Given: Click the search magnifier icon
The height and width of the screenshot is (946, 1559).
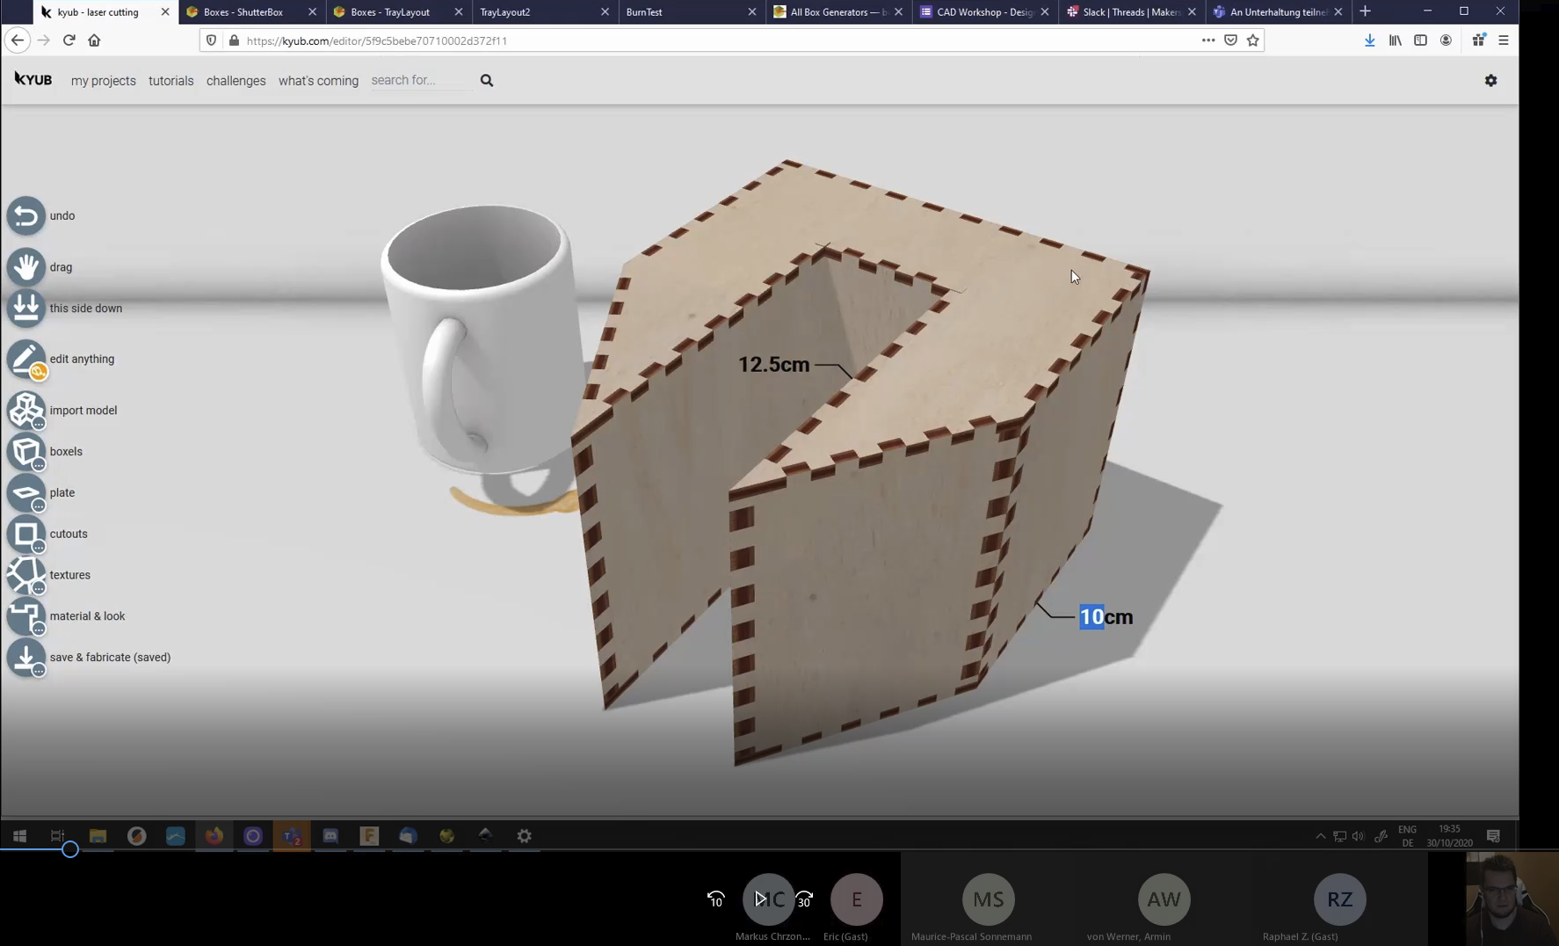Looking at the screenshot, I should point(487,81).
